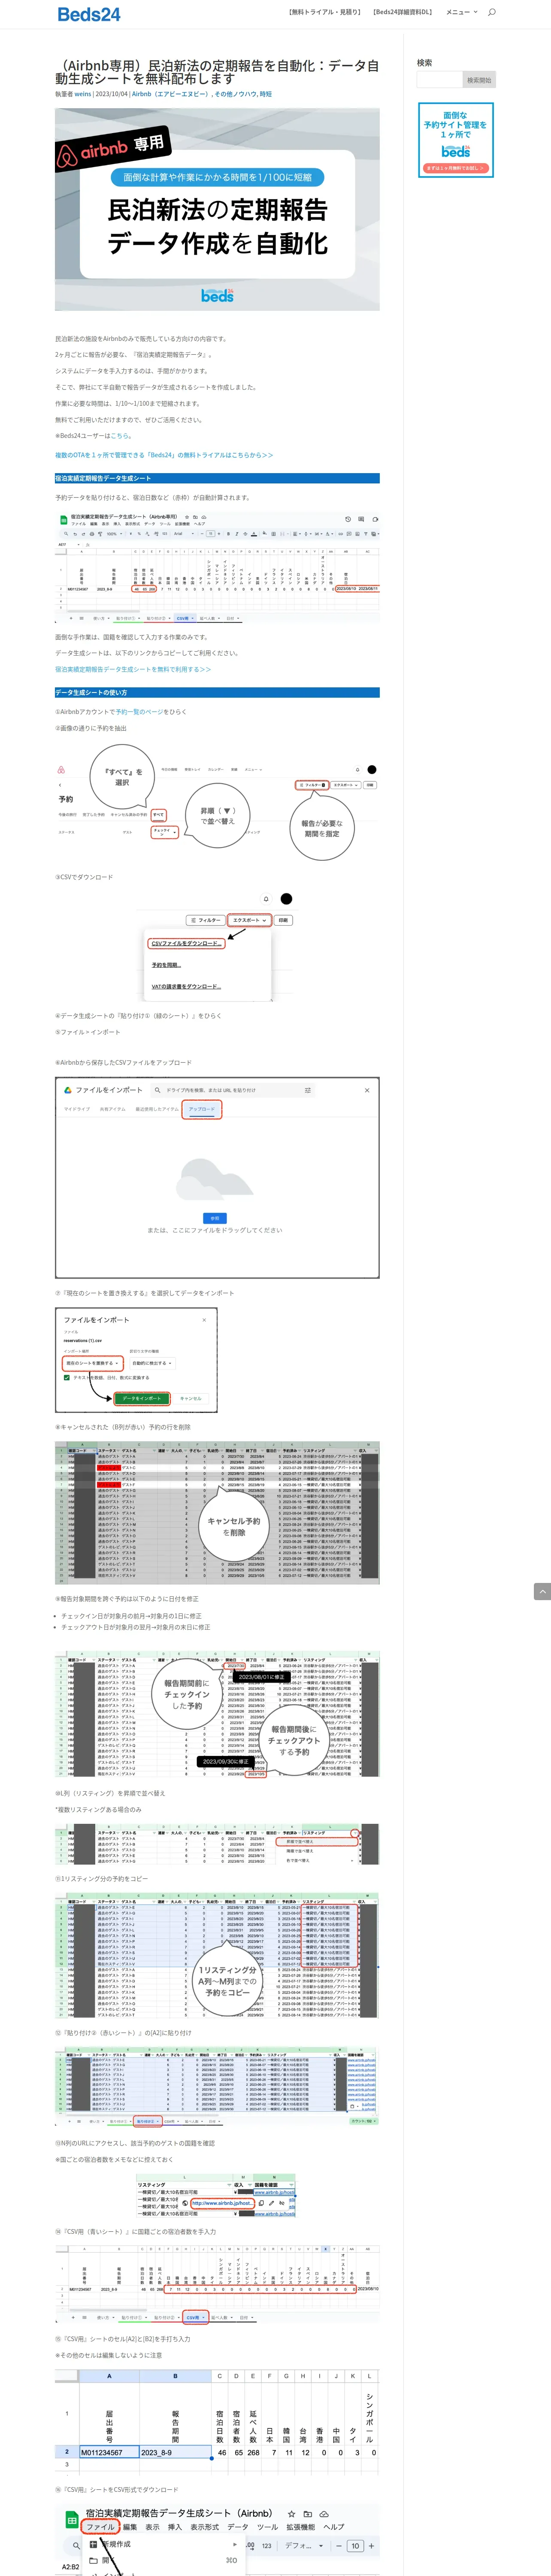
Task: Click the scroll-to-top arrow button
Action: 542,1591
